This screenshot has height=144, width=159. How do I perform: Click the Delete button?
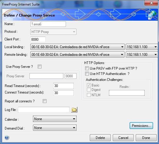pos(100,138)
